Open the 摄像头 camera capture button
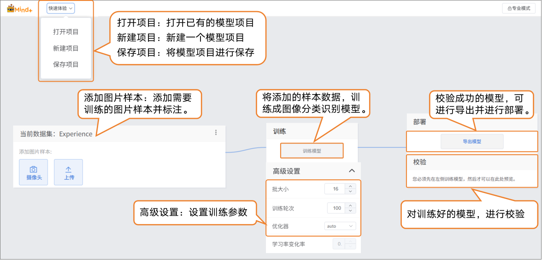The height and width of the screenshot is (260, 542). [33, 172]
